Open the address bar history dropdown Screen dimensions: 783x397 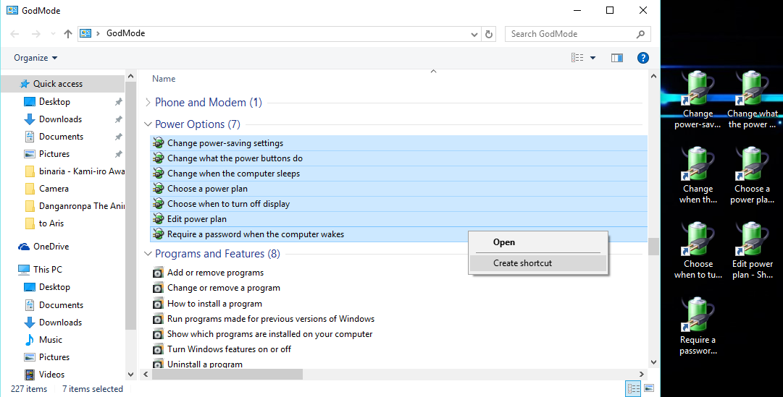[474, 34]
